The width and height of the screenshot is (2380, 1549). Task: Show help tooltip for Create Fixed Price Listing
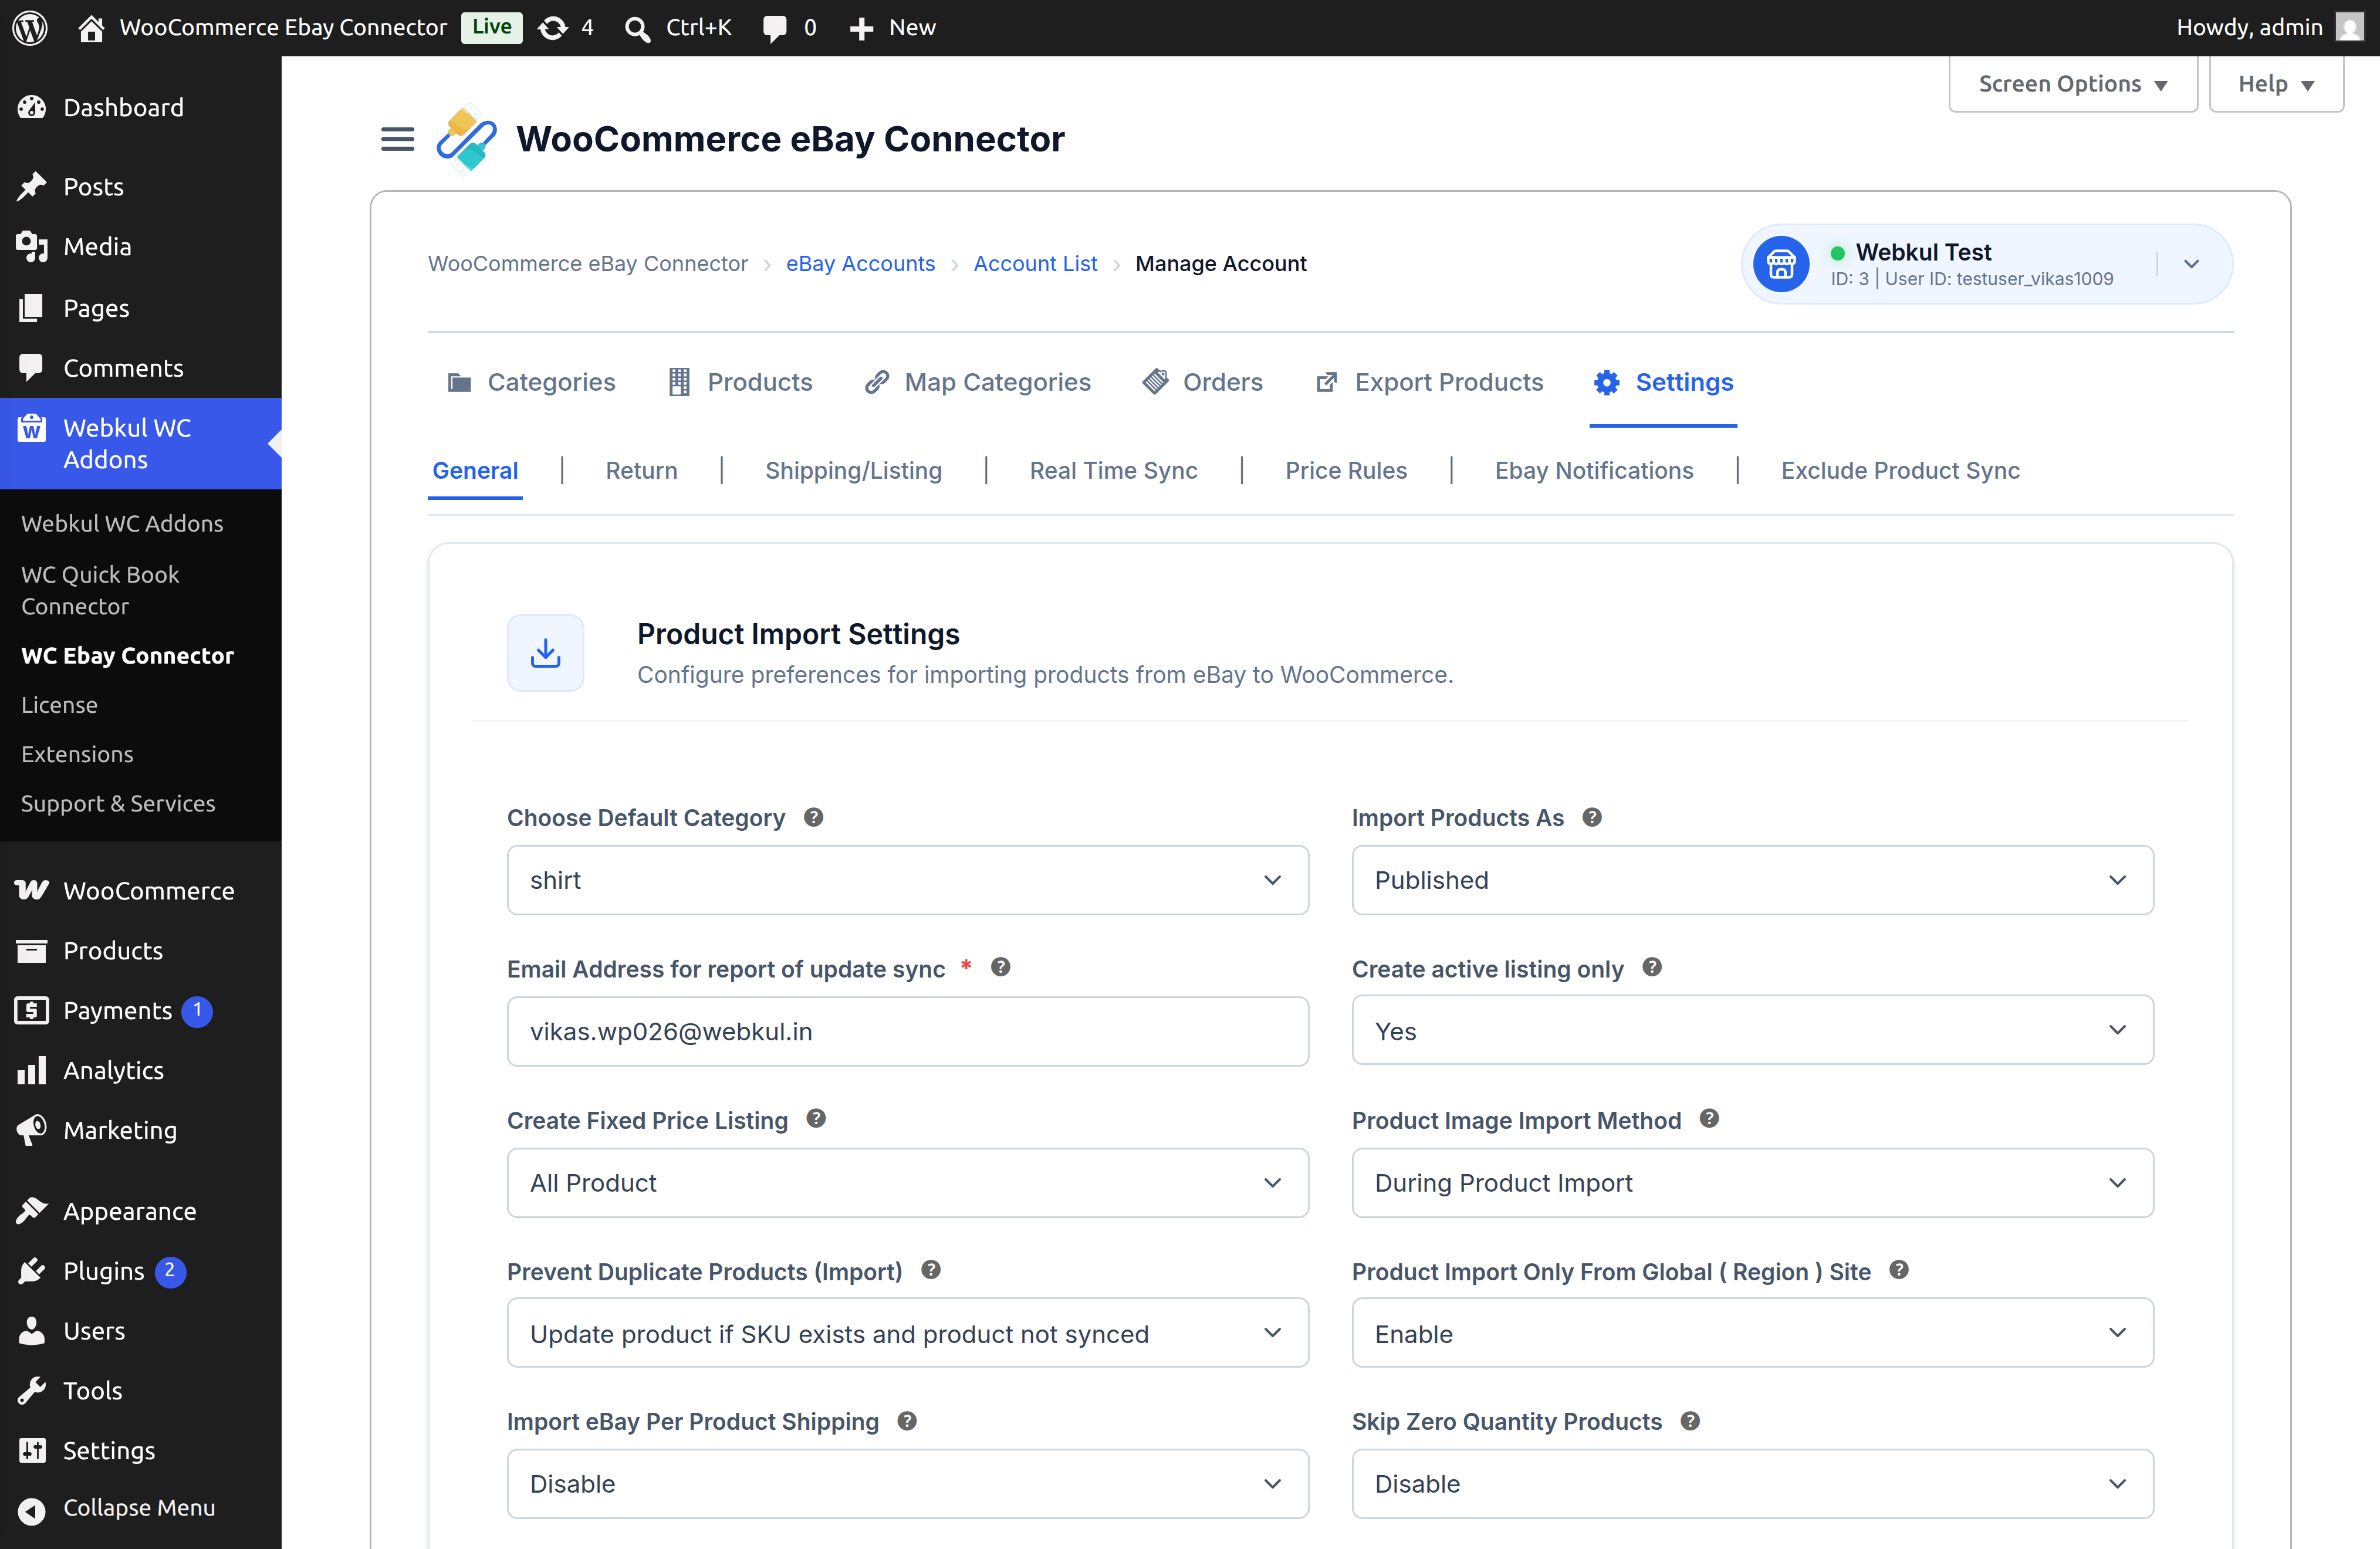click(816, 1119)
